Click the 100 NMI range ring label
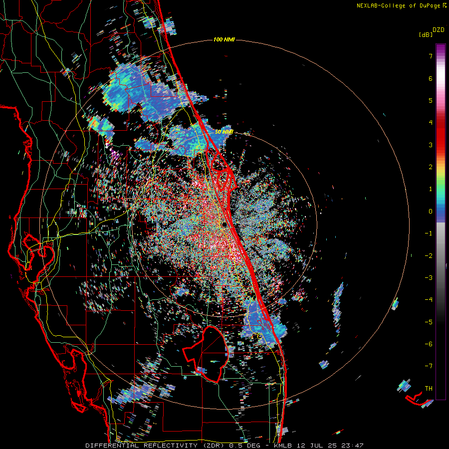449x449 pixels. pos(224,39)
